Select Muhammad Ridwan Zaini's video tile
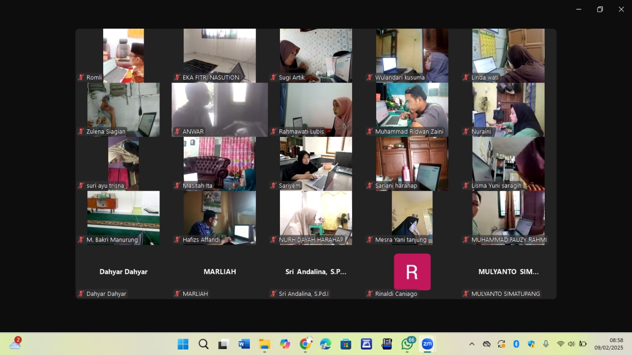This screenshot has width=632, height=355. (x=412, y=110)
